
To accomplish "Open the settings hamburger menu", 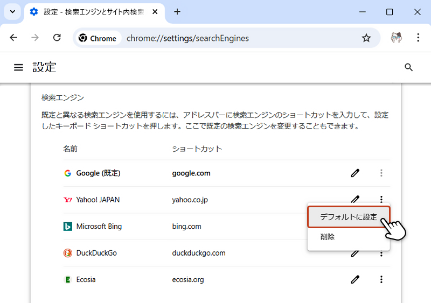I will coord(18,67).
